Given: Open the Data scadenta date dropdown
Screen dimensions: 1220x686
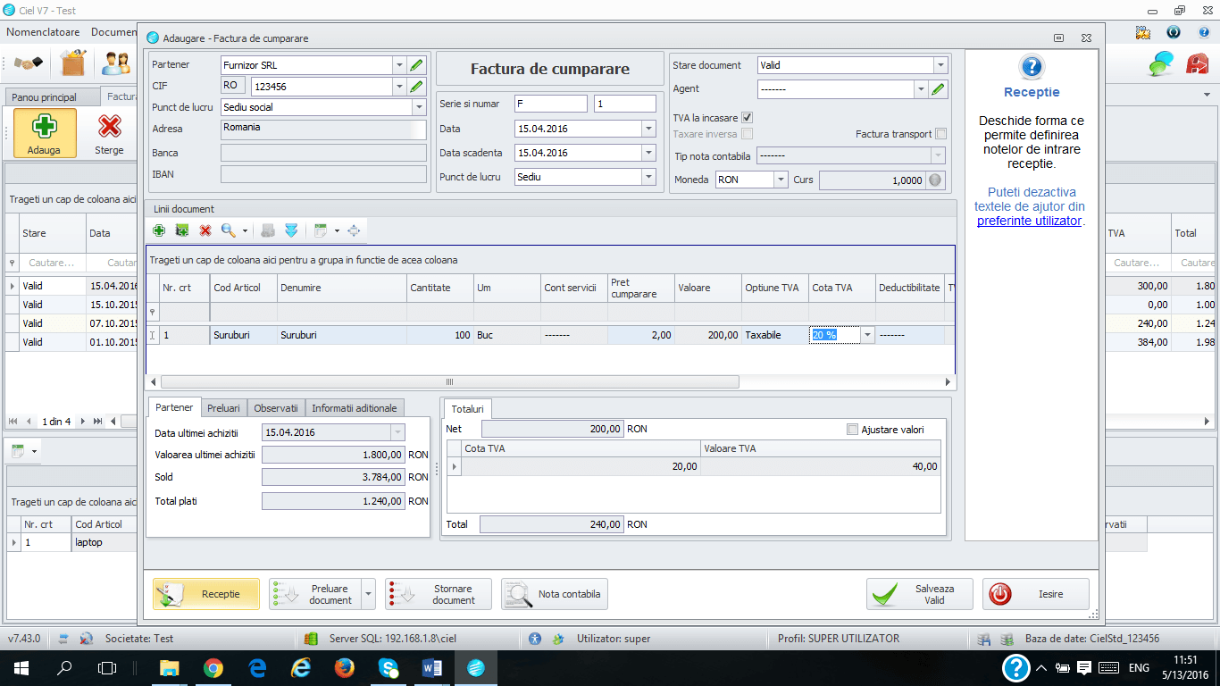Looking at the screenshot, I should [648, 153].
